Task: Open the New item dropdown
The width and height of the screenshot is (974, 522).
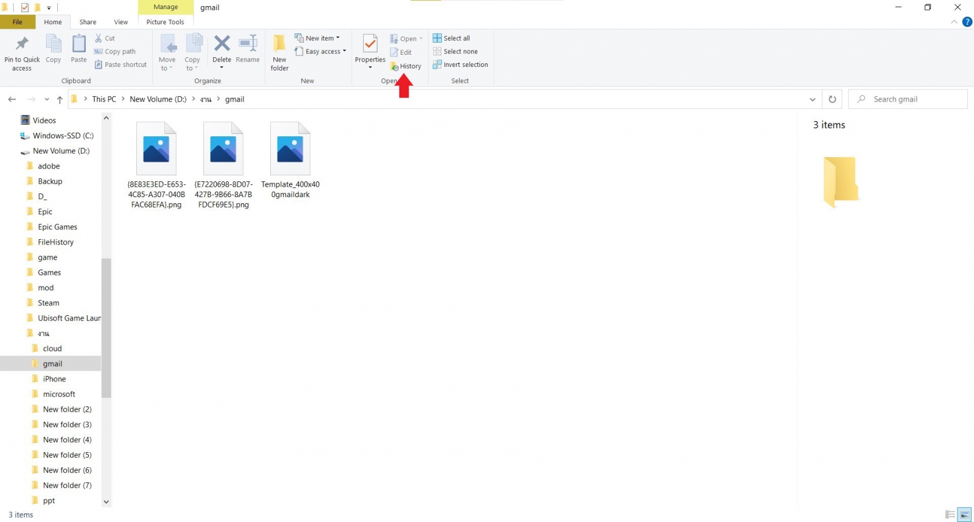Action: coord(317,38)
